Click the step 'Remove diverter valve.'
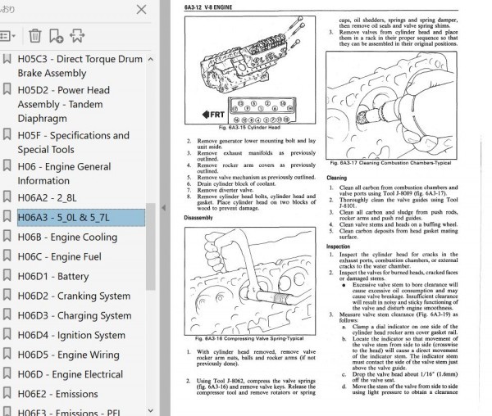The width and height of the screenshot is (492, 416). click(x=225, y=190)
